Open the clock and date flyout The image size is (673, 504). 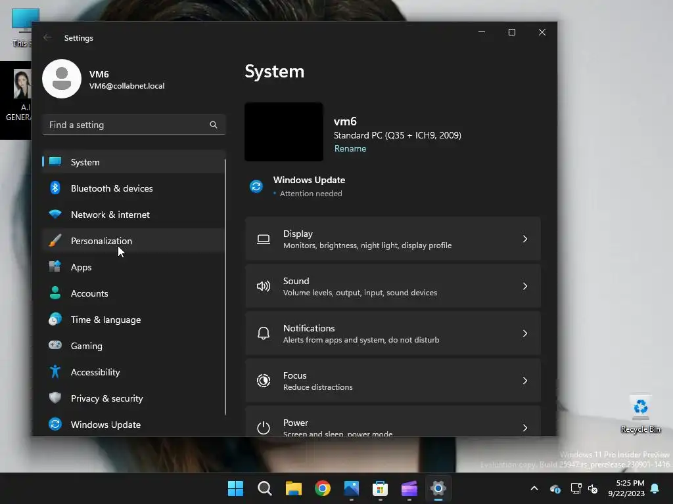click(626, 488)
